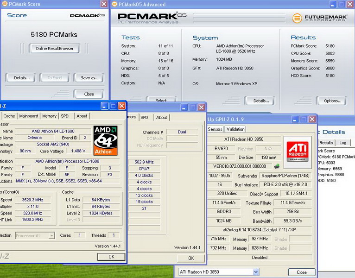The image size is (355, 278).
Task: Open the Memory tab in front CPU-Z
Action: click(49, 116)
